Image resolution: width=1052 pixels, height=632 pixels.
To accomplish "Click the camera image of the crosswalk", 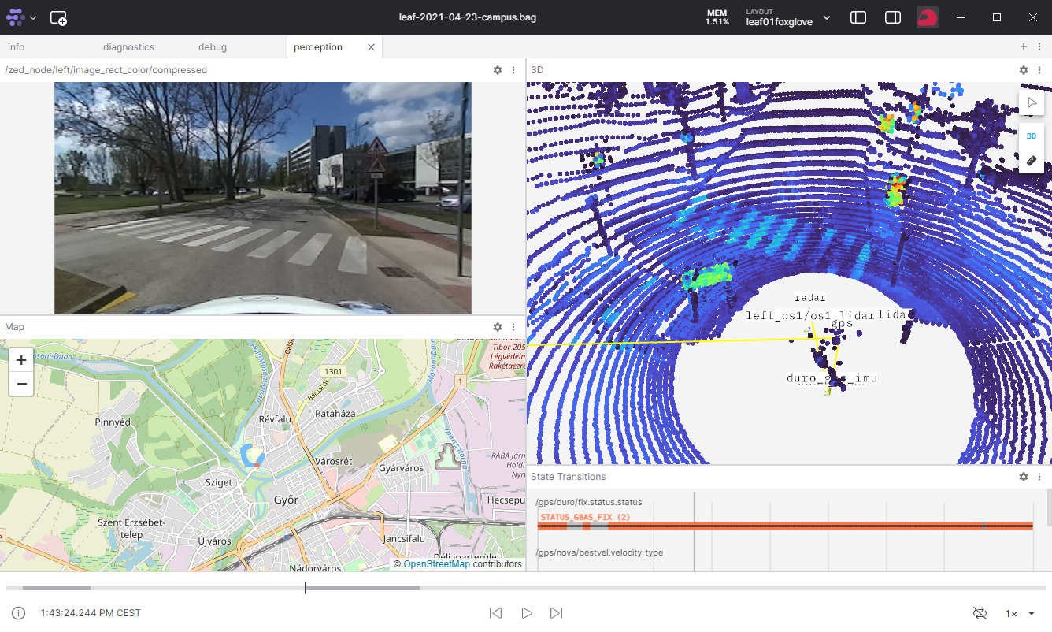I will tap(263, 198).
